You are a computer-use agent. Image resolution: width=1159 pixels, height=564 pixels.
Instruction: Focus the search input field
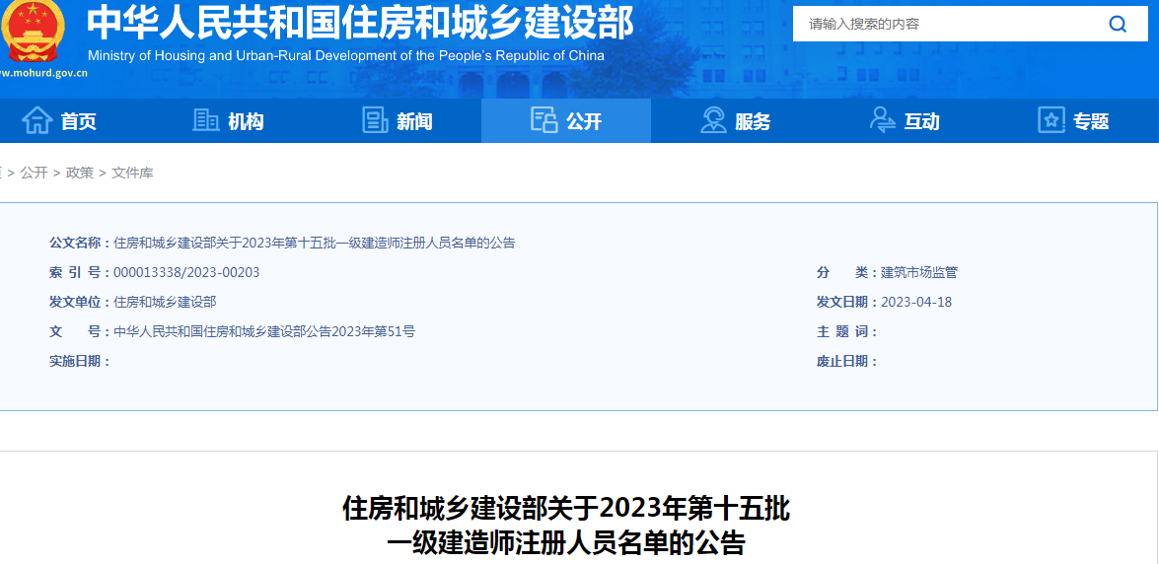coord(946,24)
